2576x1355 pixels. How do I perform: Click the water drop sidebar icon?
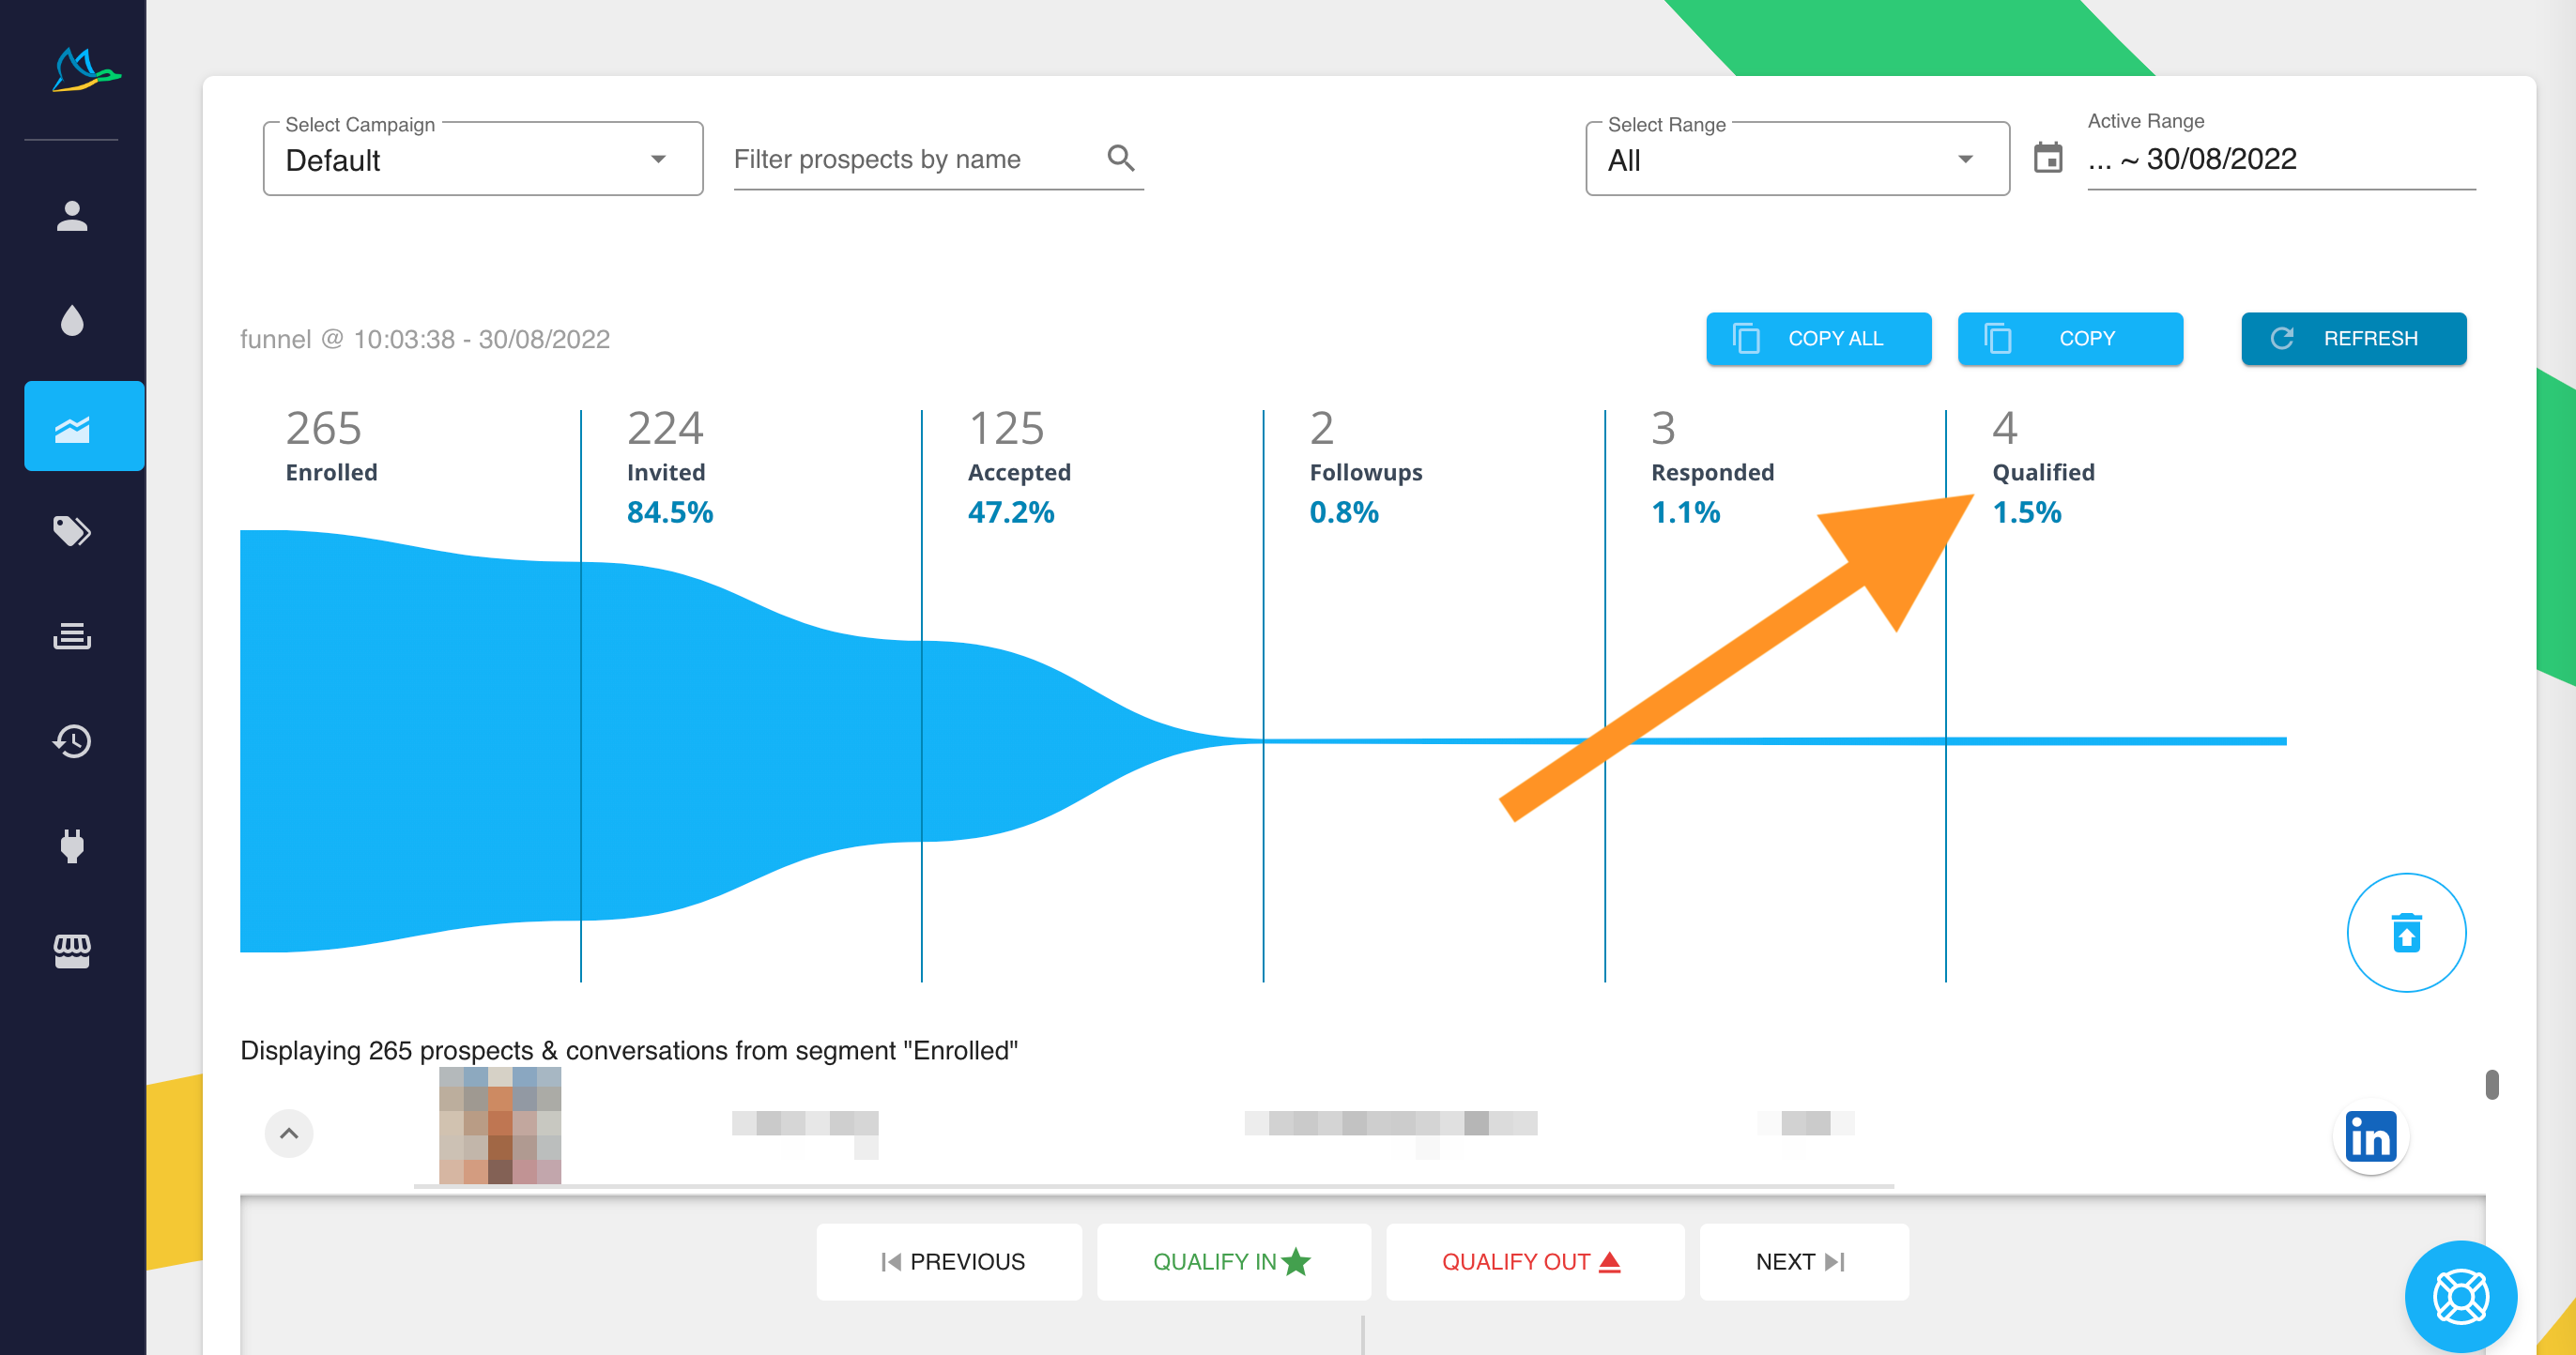[x=72, y=321]
